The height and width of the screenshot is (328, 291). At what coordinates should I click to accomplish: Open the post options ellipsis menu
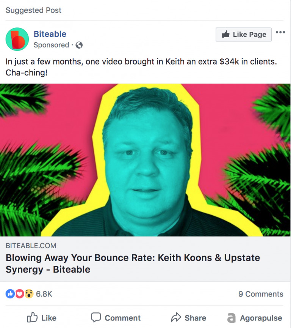(280, 32)
